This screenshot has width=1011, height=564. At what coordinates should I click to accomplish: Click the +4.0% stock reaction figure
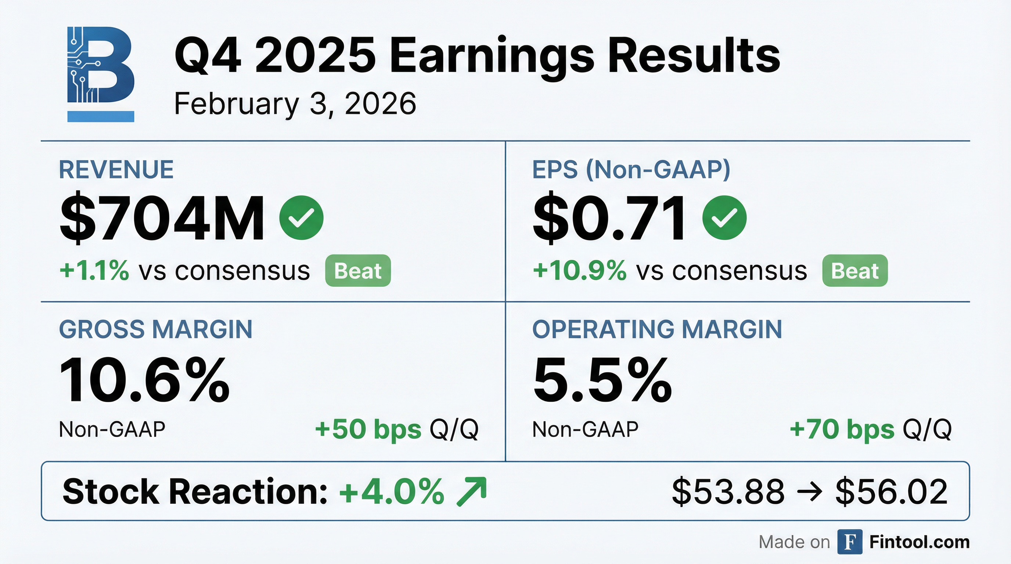[392, 491]
